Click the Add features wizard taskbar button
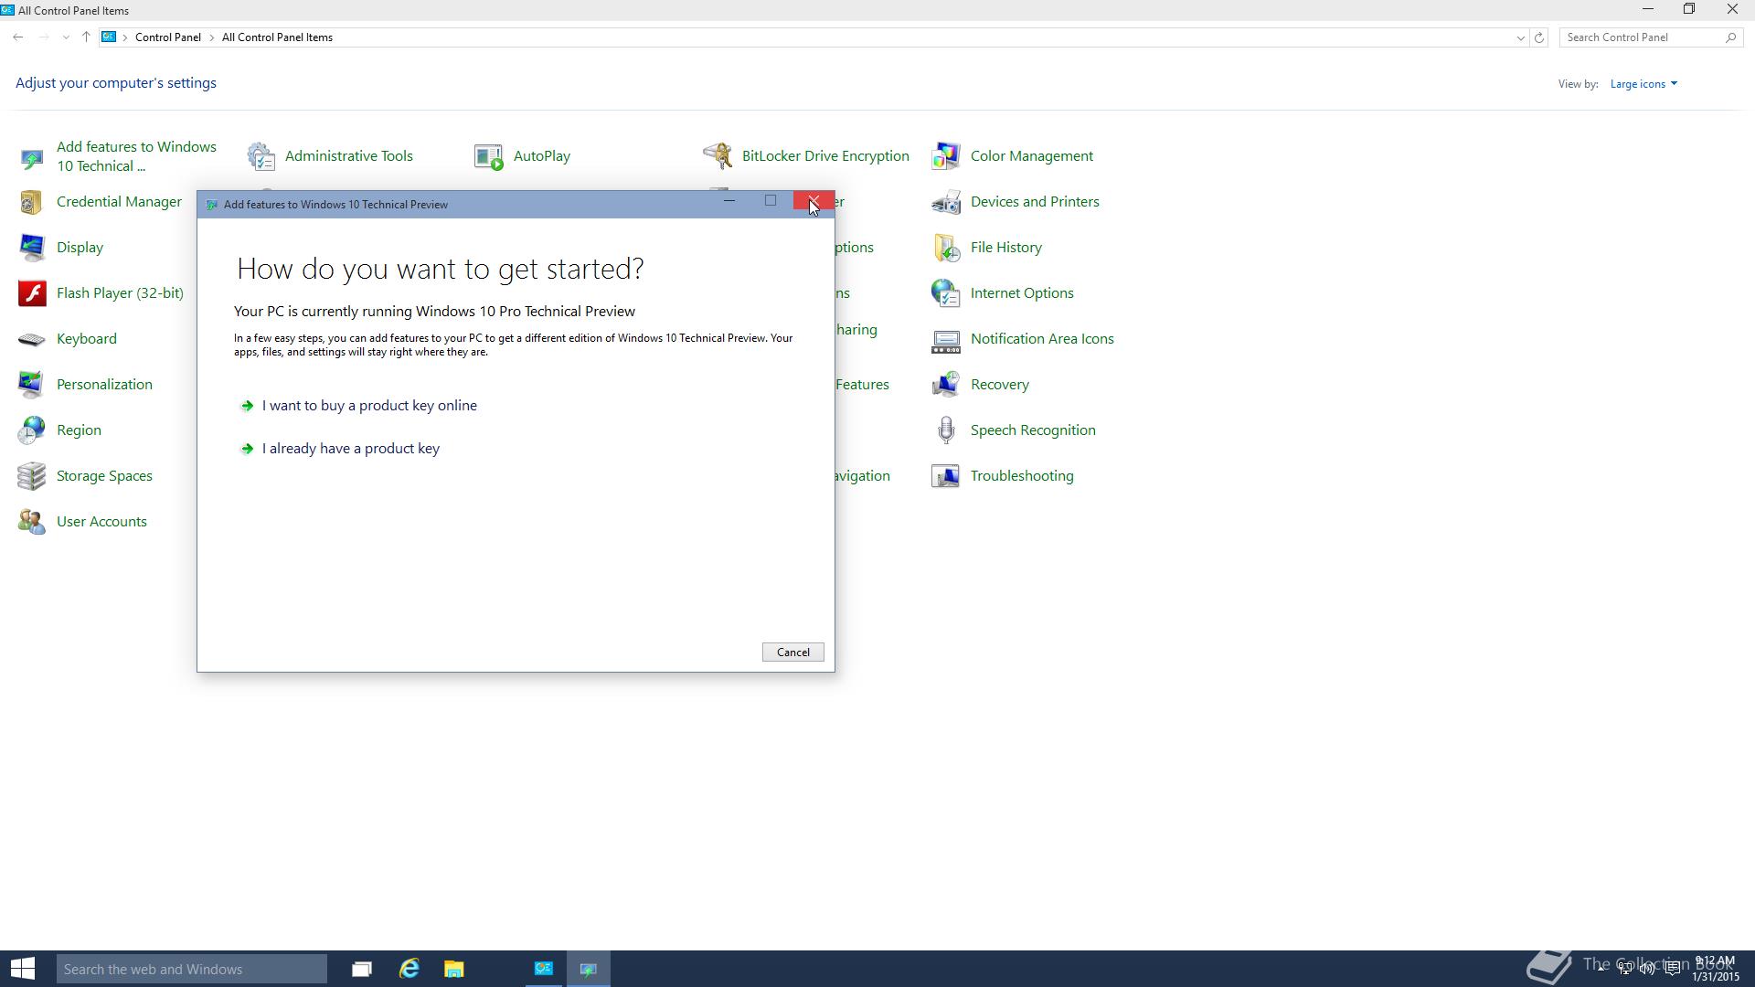 pos(589,969)
